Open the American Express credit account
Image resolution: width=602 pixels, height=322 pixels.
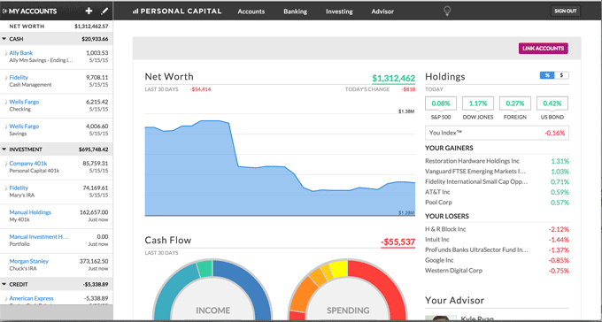tap(32, 298)
